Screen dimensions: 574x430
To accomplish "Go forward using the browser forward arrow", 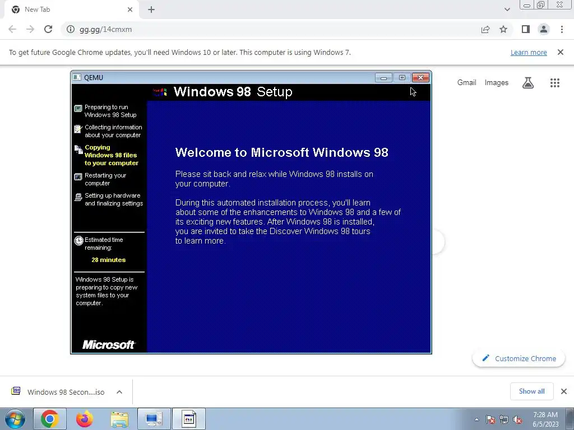I will (30, 29).
